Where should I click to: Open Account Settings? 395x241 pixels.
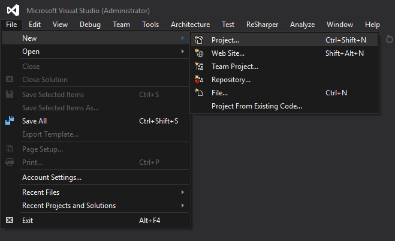point(52,177)
